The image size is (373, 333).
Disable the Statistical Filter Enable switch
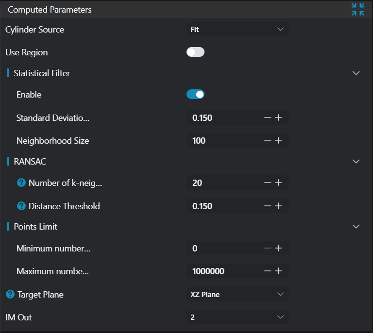point(195,94)
